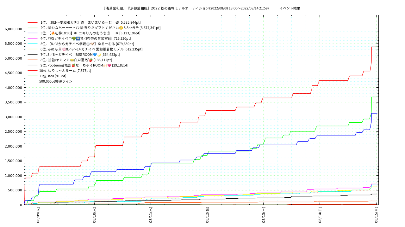Click the yellow line swatch for 6位
Screen dimensions: 405x227
pyautogui.click(x=33, y=49)
